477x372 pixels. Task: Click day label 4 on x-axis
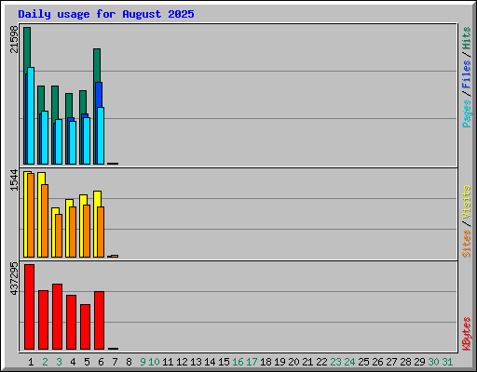[x=73, y=362]
